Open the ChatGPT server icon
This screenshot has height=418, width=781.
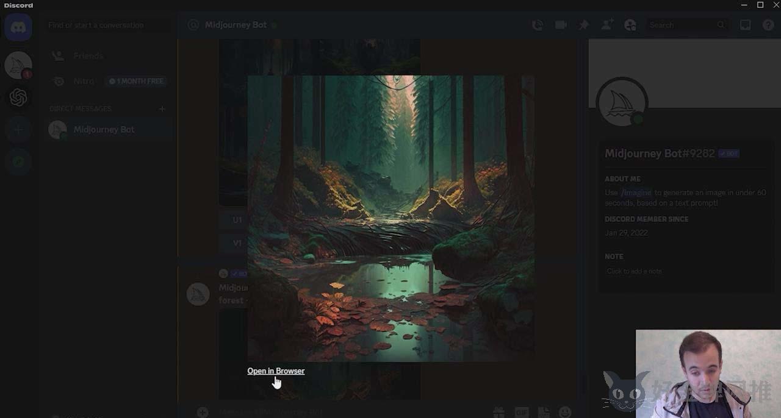18,97
